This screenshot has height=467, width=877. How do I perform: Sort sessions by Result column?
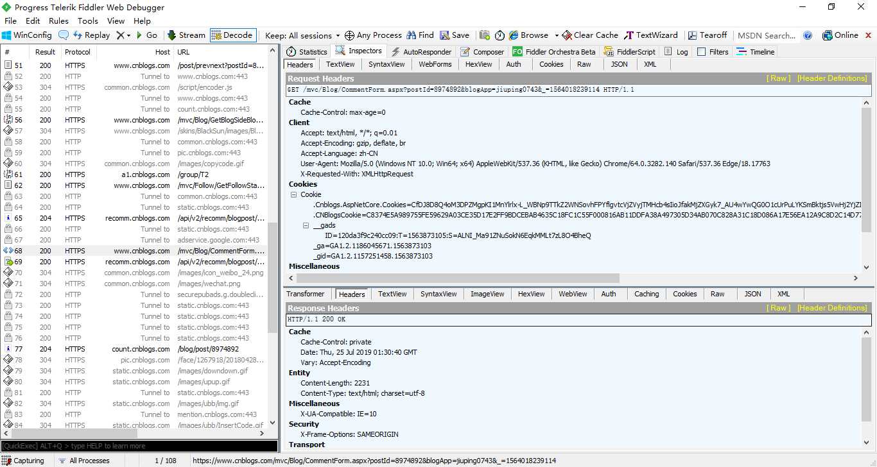point(45,52)
